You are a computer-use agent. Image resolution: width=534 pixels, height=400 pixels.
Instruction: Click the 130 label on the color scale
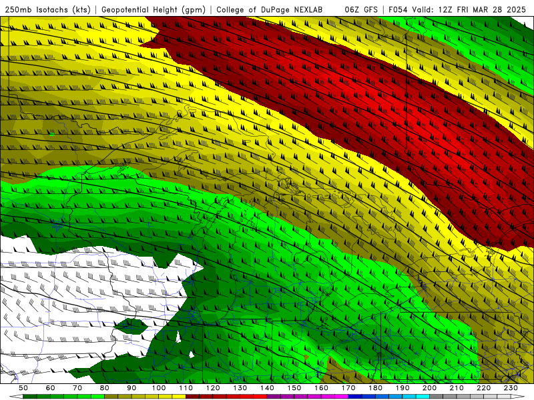[240, 388]
